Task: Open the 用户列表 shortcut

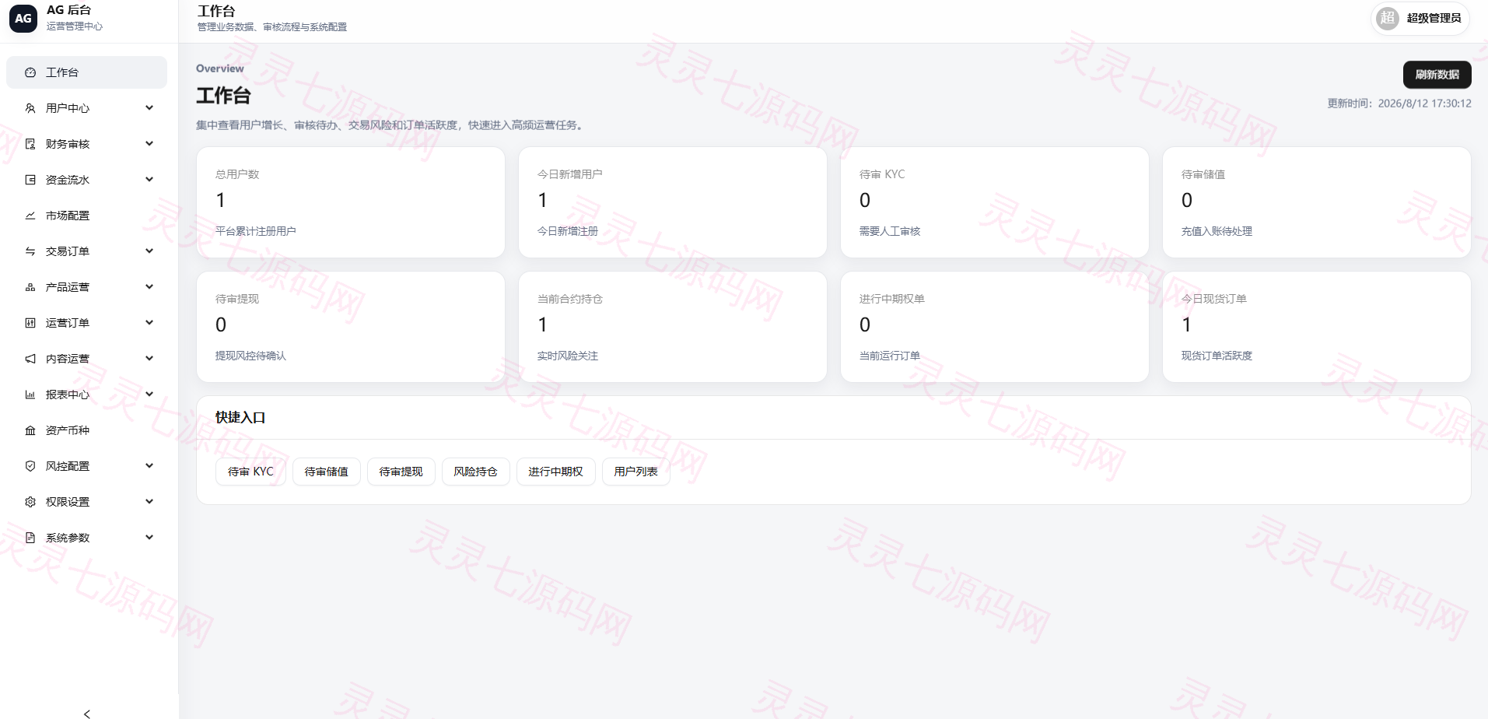Action: pyautogui.click(x=636, y=472)
